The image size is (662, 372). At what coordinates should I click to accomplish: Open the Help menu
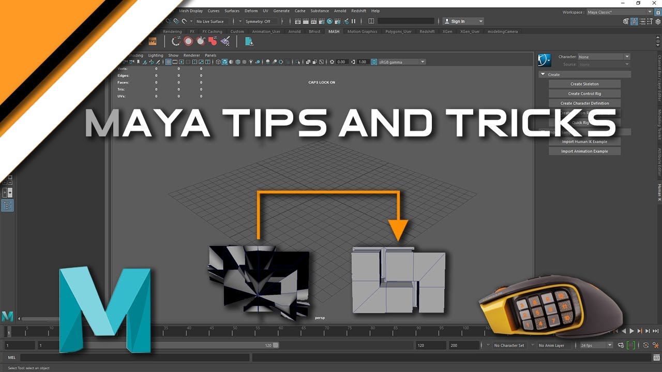pos(375,11)
